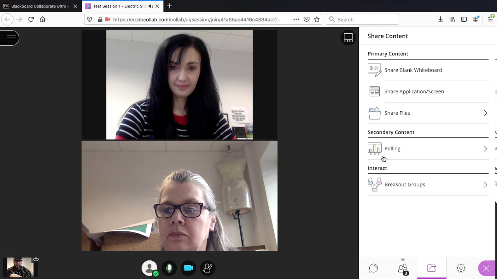This screenshot has width=497, height=279.
Task: Toggle the browser sidebar icon
Action: coord(464,19)
